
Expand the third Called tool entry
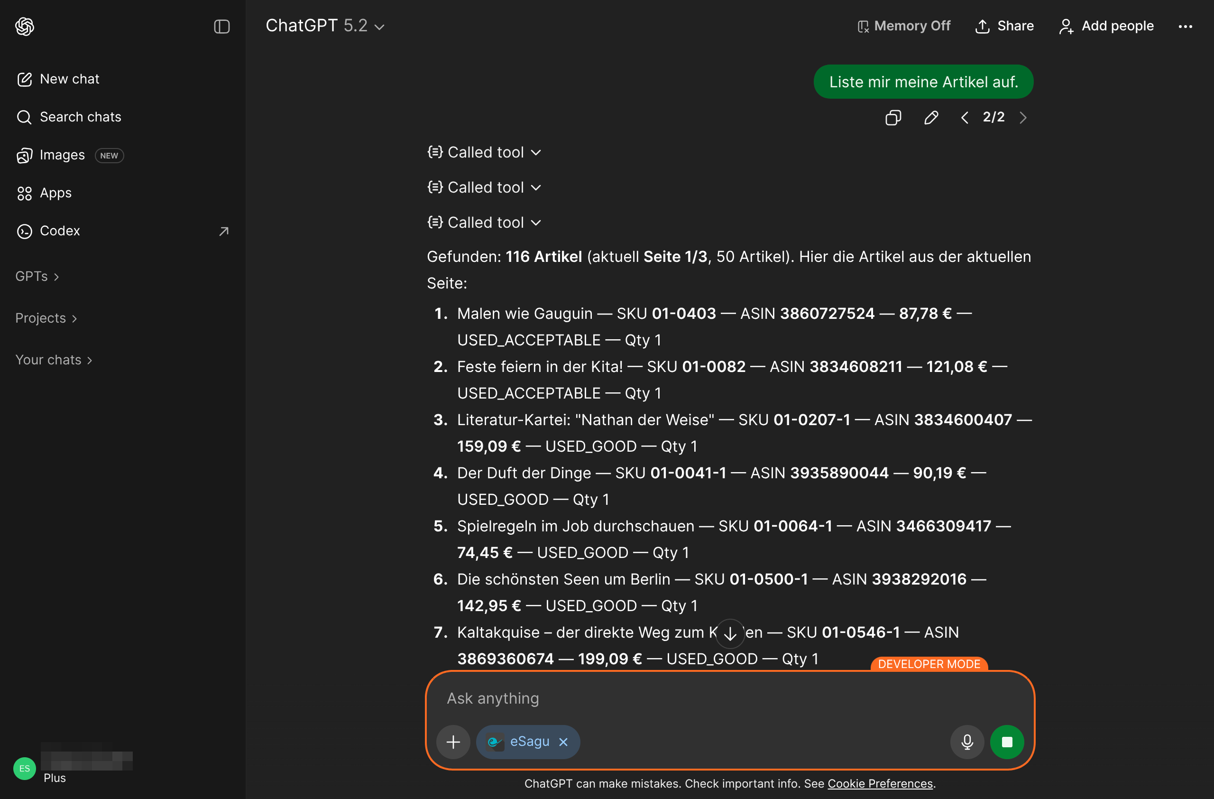click(484, 223)
